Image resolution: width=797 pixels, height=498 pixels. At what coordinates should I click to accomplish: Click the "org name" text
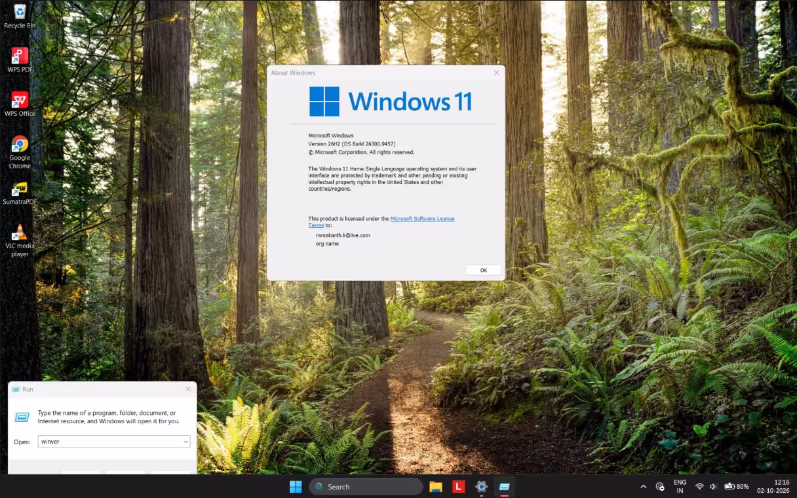point(327,244)
